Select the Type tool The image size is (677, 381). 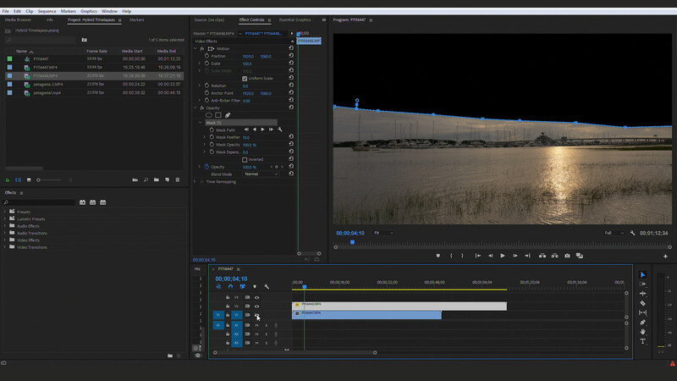click(642, 341)
